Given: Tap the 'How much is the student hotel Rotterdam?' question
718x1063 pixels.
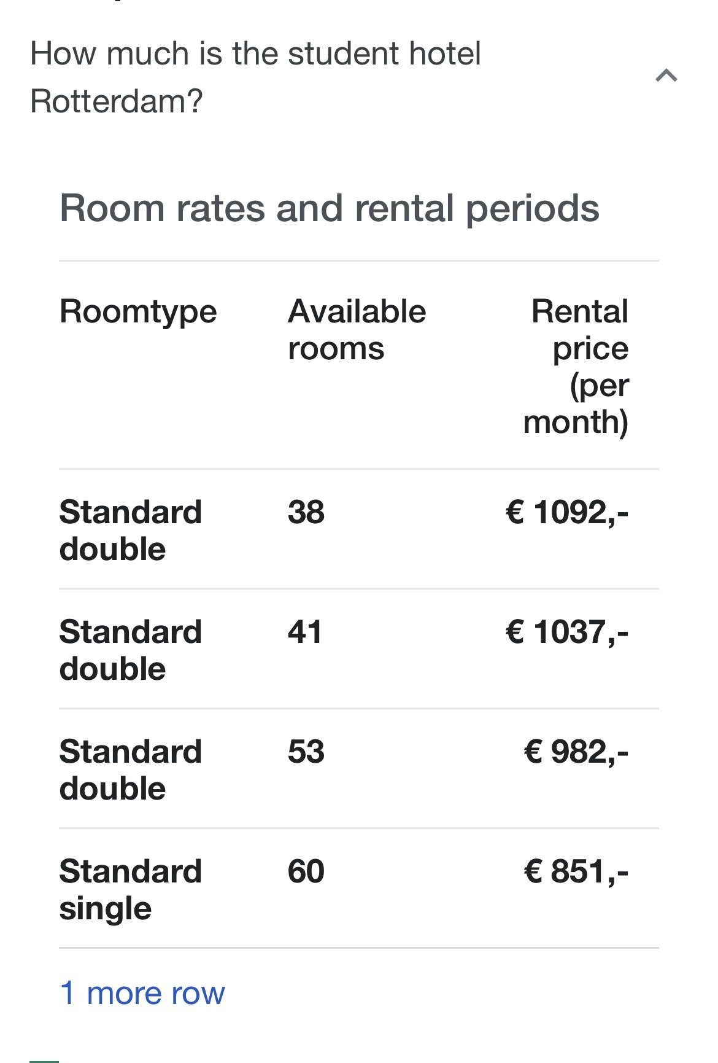Looking at the screenshot, I should coord(255,77).
